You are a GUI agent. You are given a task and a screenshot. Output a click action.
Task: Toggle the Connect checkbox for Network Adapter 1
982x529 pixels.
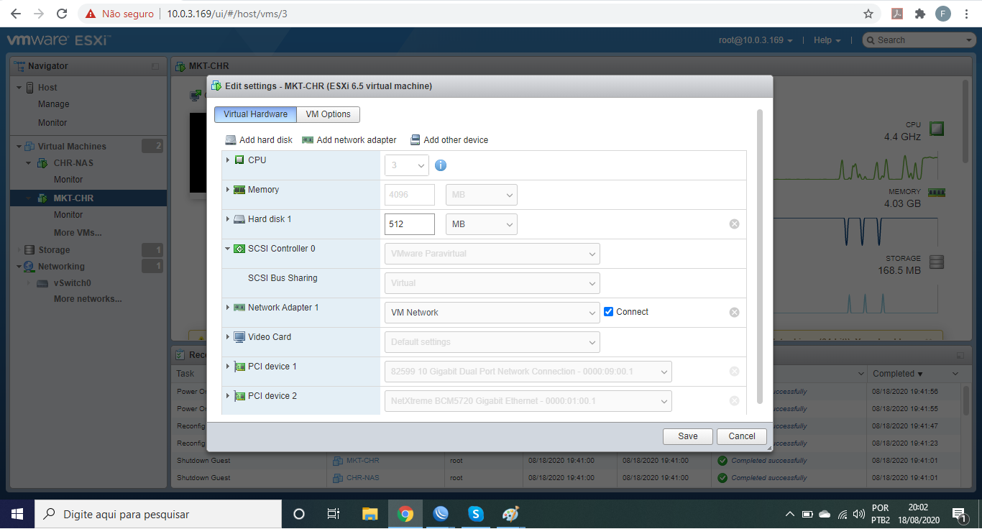click(x=609, y=312)
